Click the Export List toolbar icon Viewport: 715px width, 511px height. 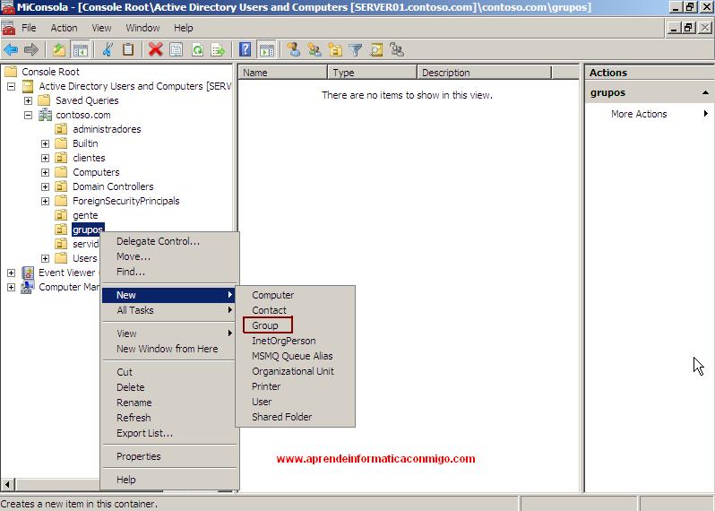[x=218, y=50]
